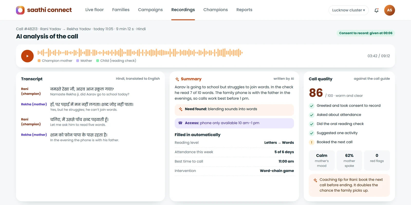Click the Reading level Letters → Words value
This screenshot has width=411, height=205.
pos(279,143)
